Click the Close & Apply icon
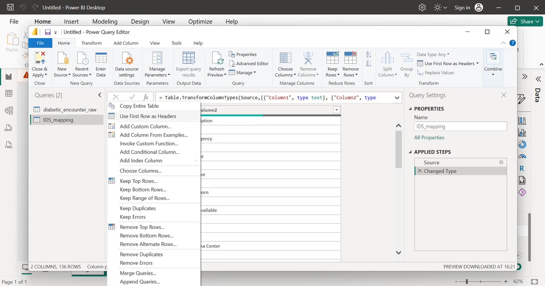545x286 pixels. (x=40, y=58)
